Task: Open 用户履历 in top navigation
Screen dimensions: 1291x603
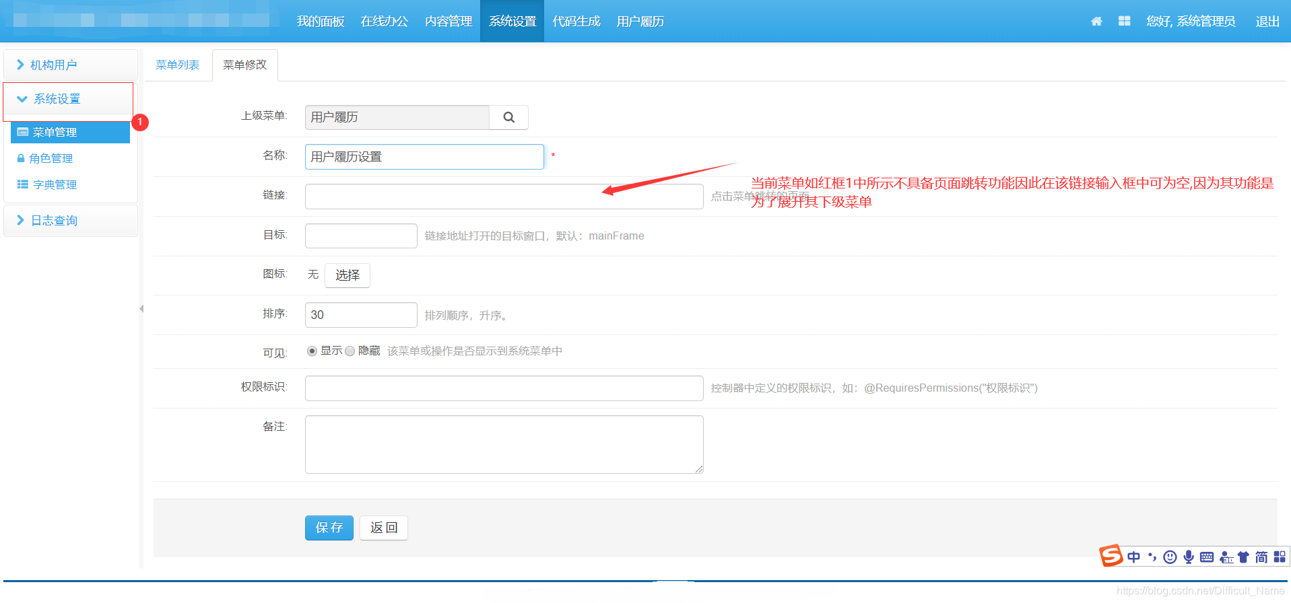Action: click(640, 22)
